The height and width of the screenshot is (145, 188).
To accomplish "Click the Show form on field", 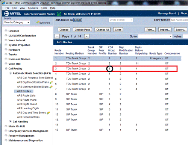I will (x=179, y=20).
